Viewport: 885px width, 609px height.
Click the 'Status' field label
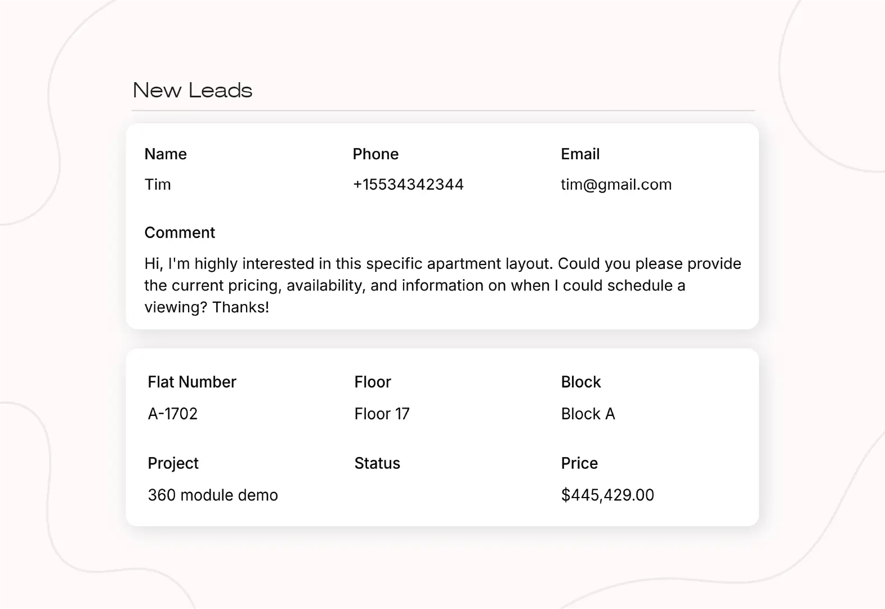tap(377, 463)
